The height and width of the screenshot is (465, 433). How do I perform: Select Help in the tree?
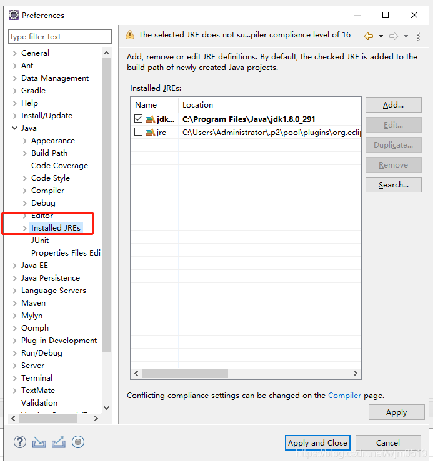(29, 103)
